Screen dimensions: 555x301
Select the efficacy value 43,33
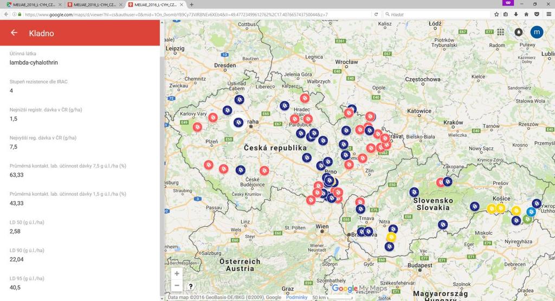coord(16,203)
